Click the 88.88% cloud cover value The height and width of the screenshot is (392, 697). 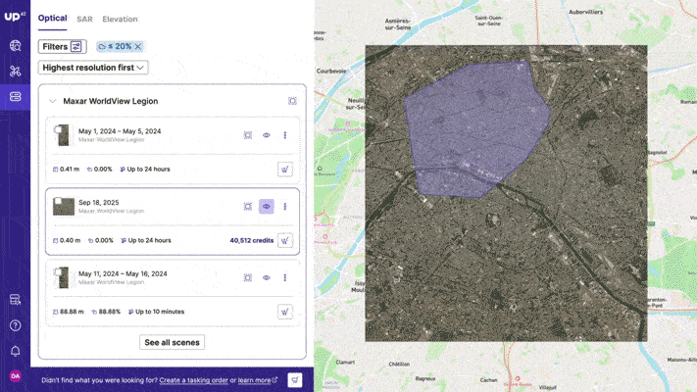click(110, 312)
